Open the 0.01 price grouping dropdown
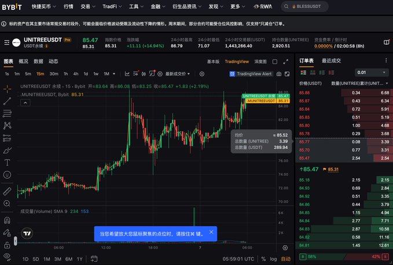This screenshot has width=393, height=265. pos(371,73)
